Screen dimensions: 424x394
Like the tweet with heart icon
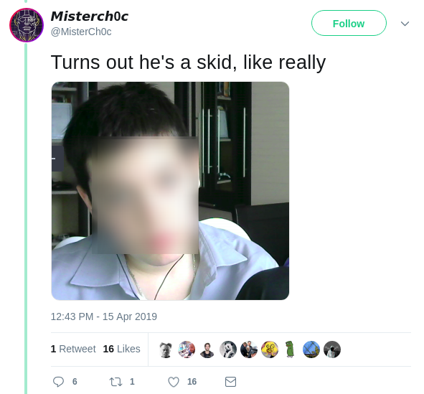click(174, 382)
